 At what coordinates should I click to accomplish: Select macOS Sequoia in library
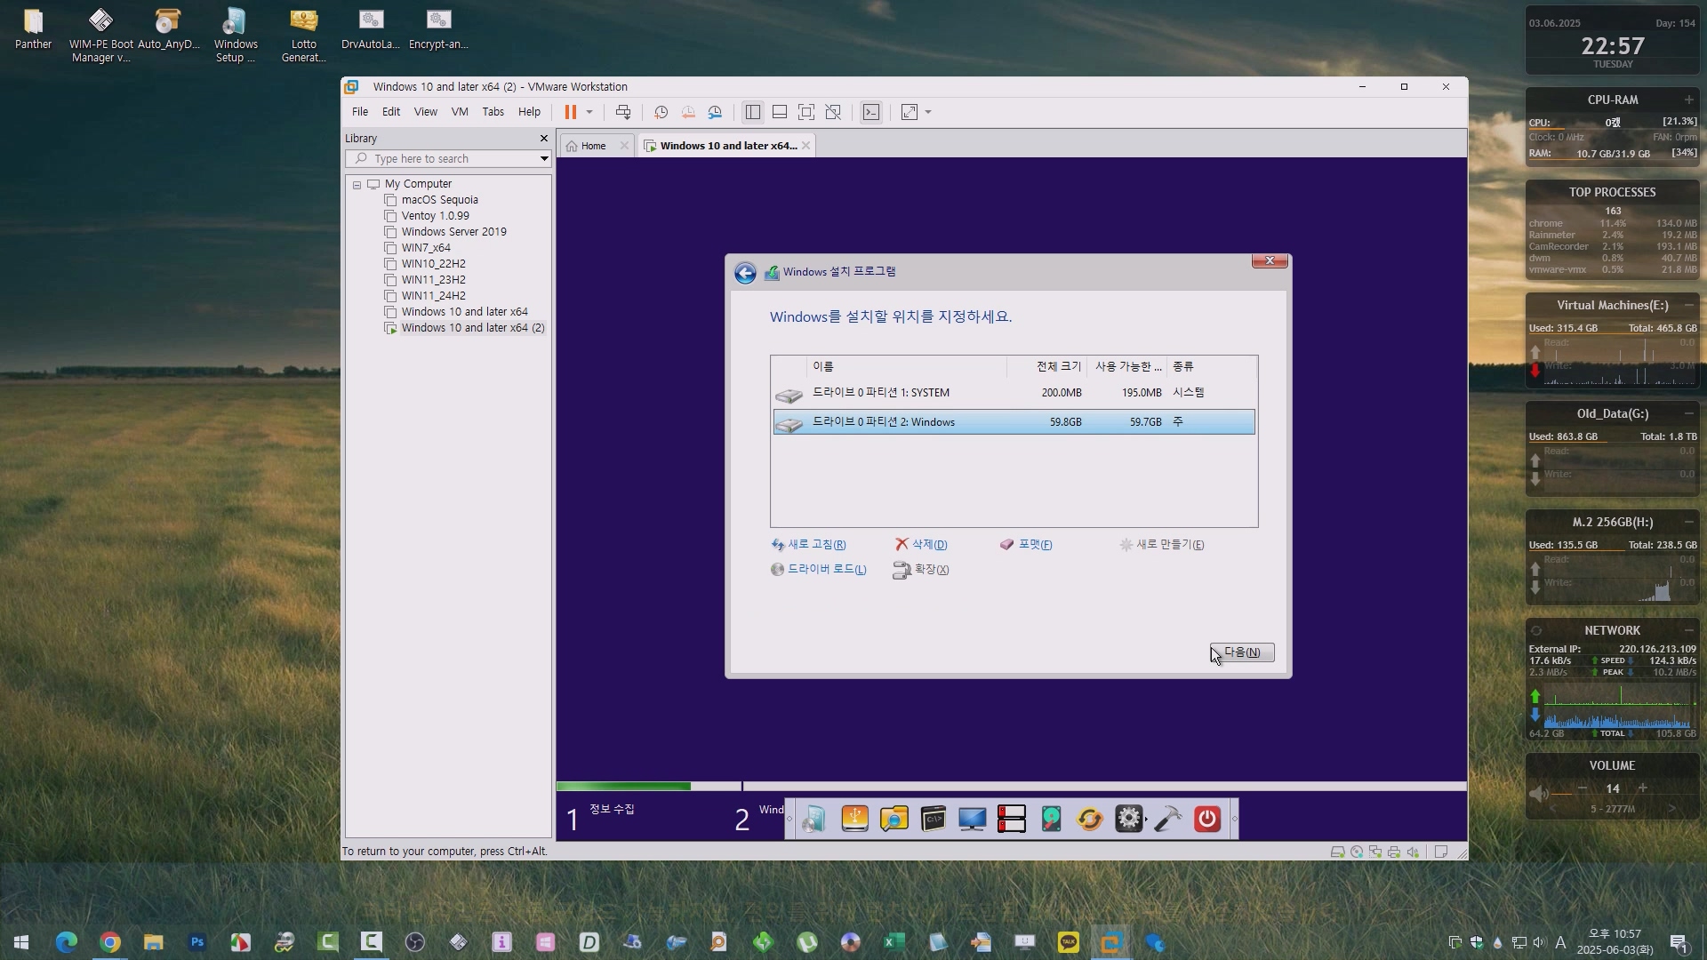pyautogui.click(x=439, y=200)
